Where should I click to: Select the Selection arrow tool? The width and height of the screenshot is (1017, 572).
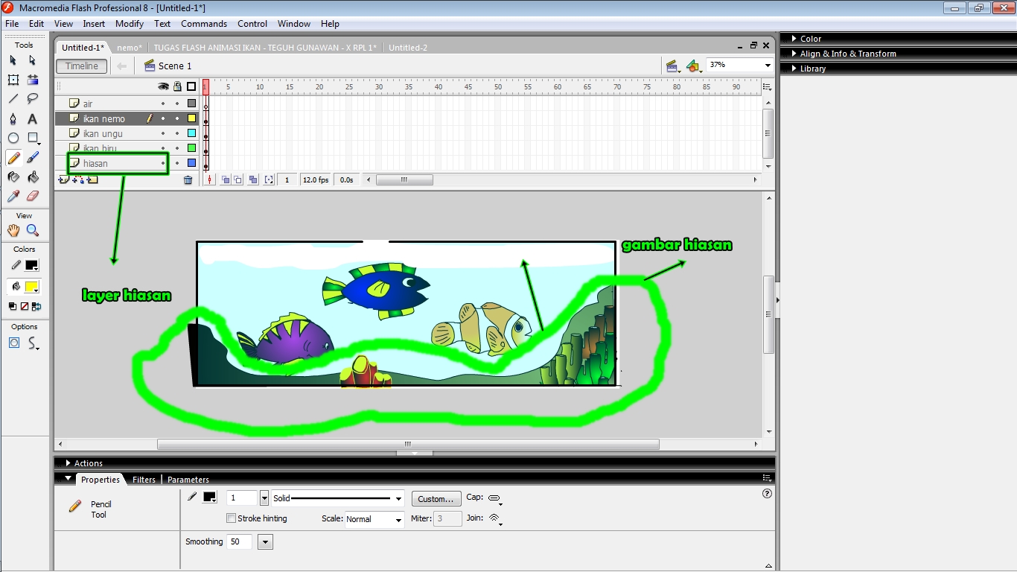click(x=13, y=60)
